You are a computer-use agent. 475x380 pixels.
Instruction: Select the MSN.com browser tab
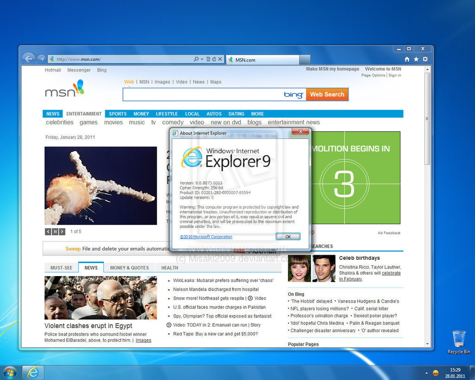point(263,60)
